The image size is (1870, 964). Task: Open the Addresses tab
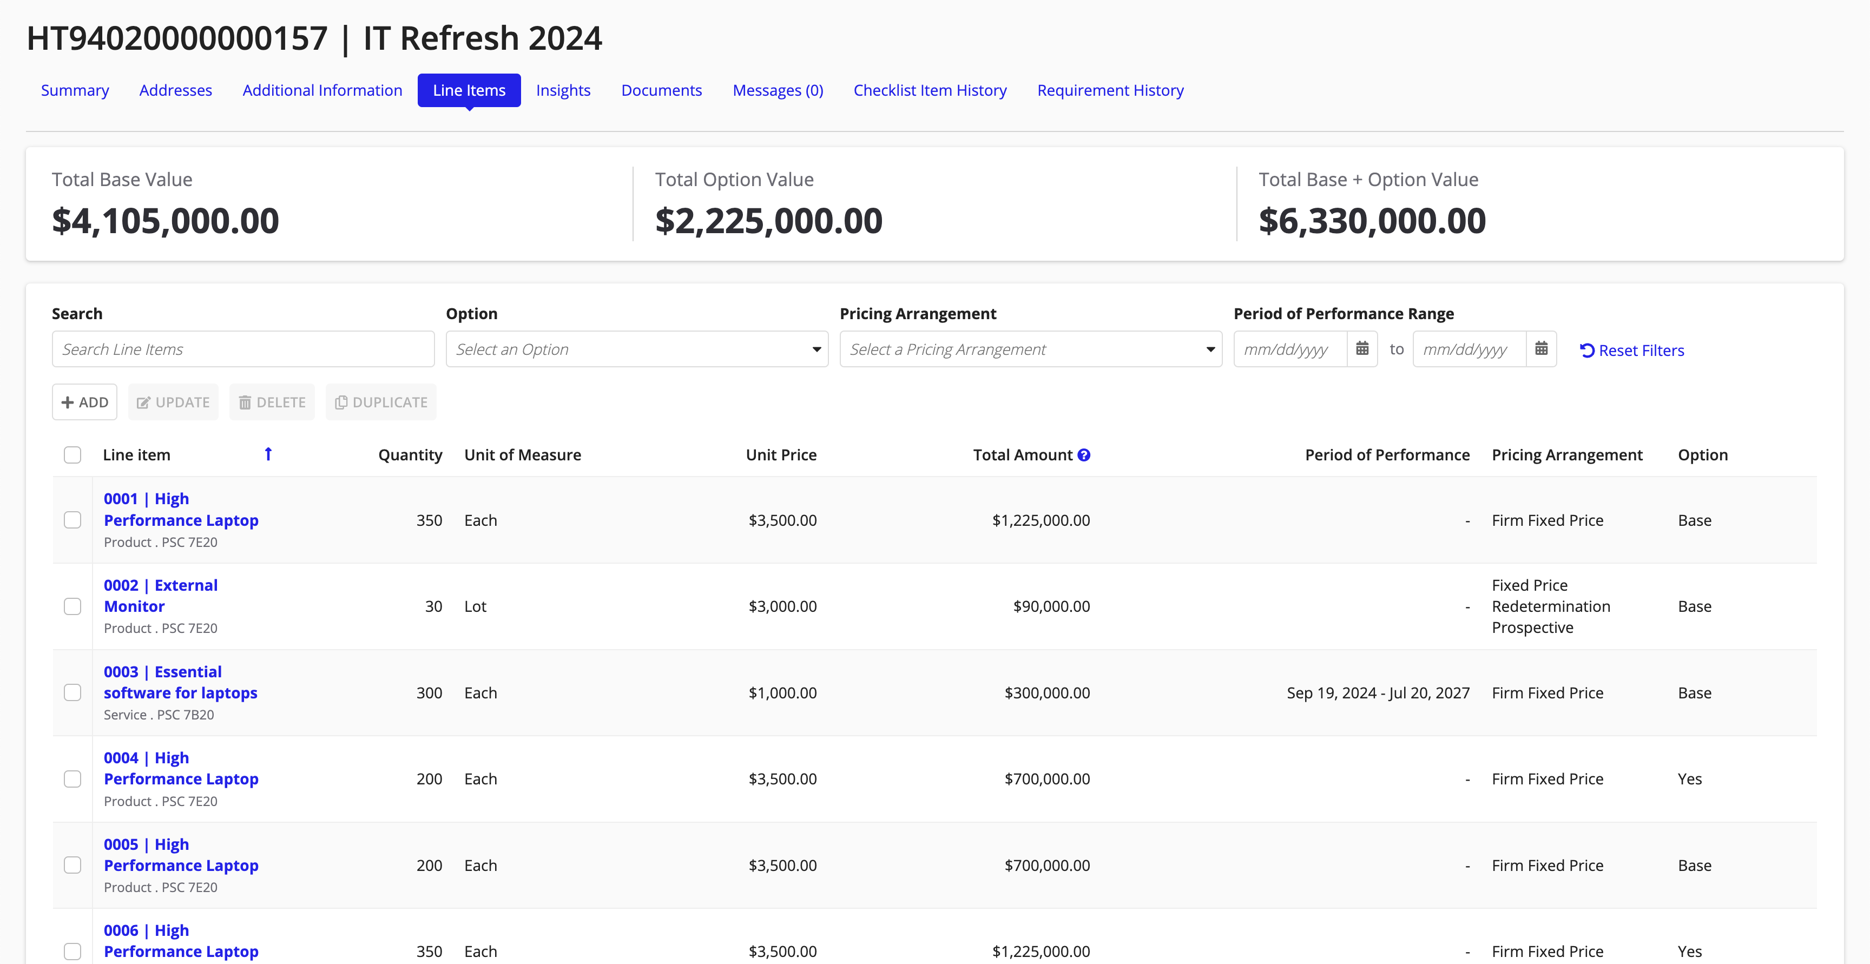coord(176,90)
